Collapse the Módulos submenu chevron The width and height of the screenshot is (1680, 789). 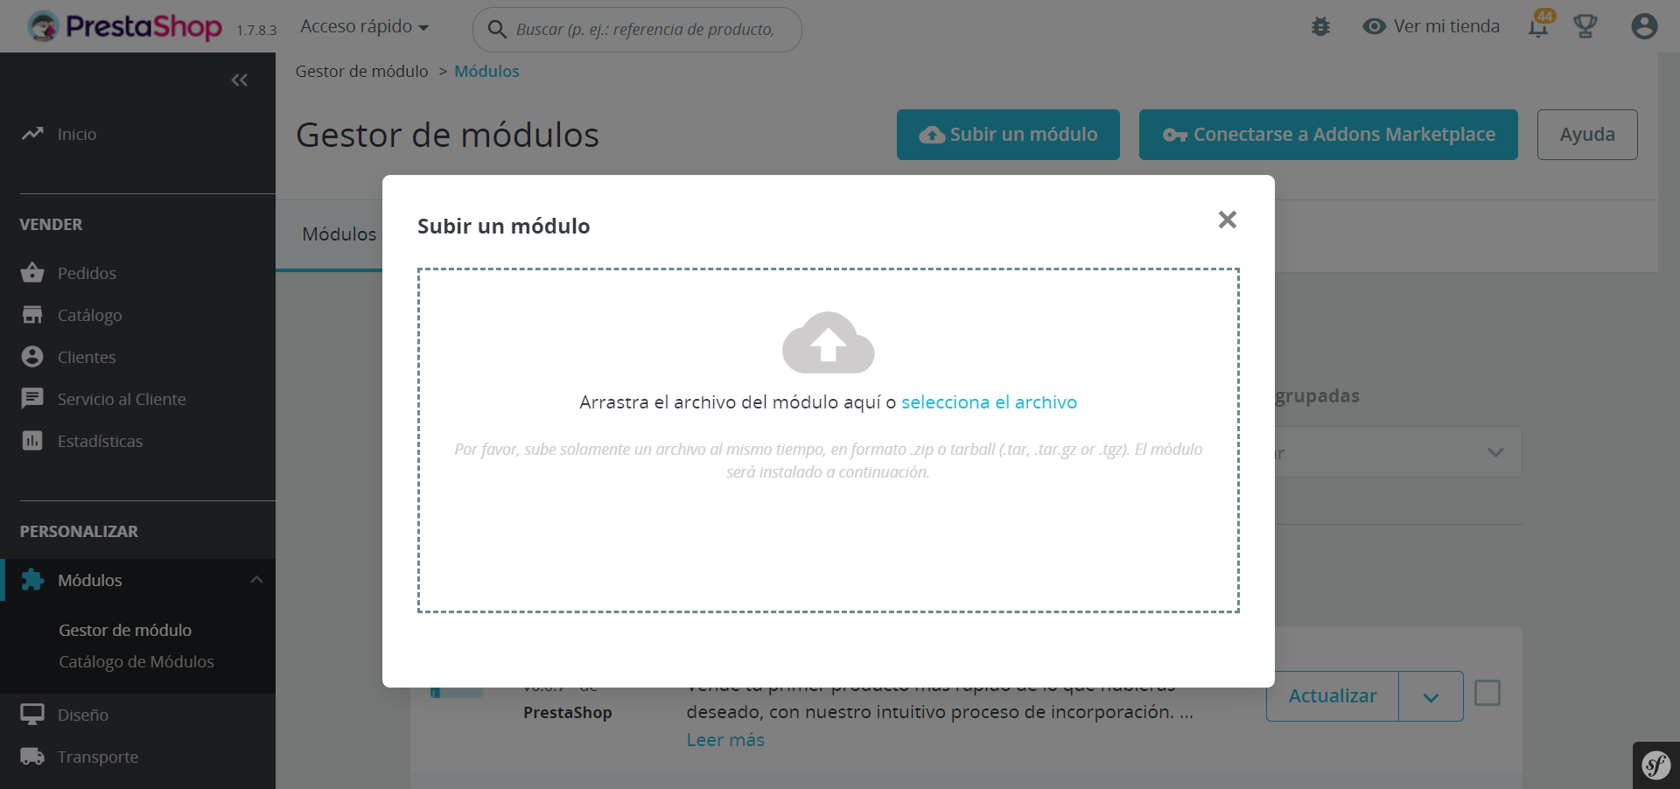(x=256, y=580)
